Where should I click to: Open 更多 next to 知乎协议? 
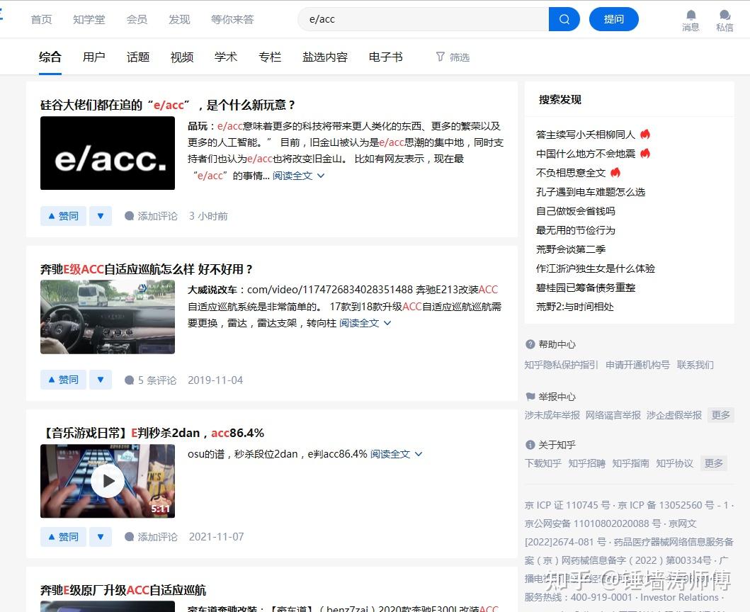[x=713, y=463]
